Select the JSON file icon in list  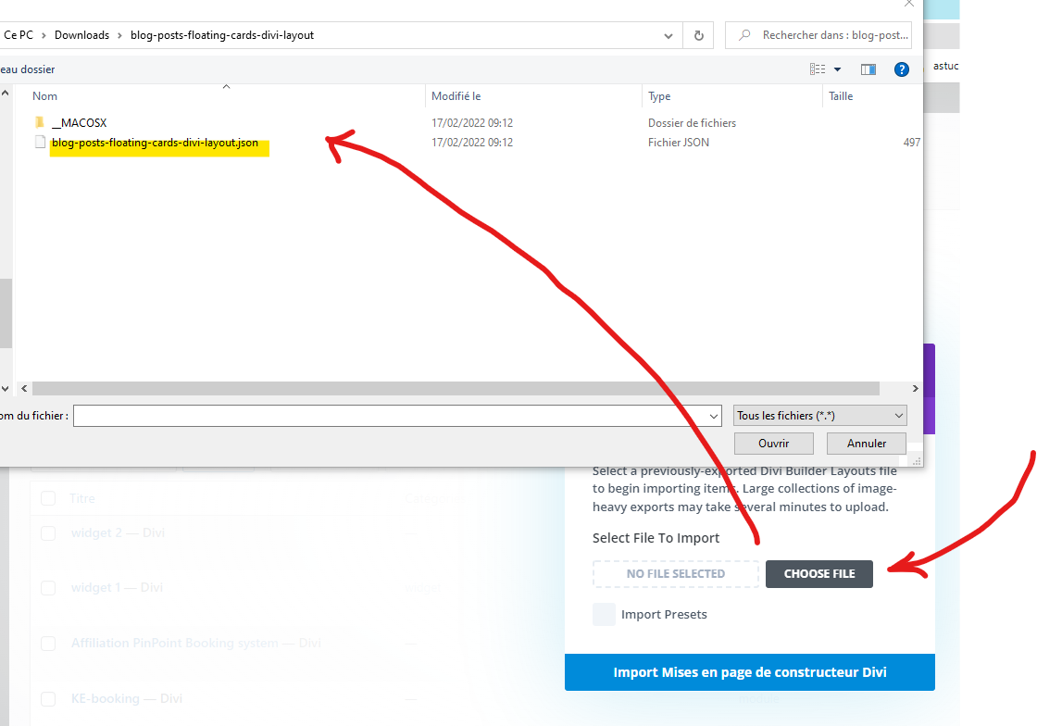point(39,143)
